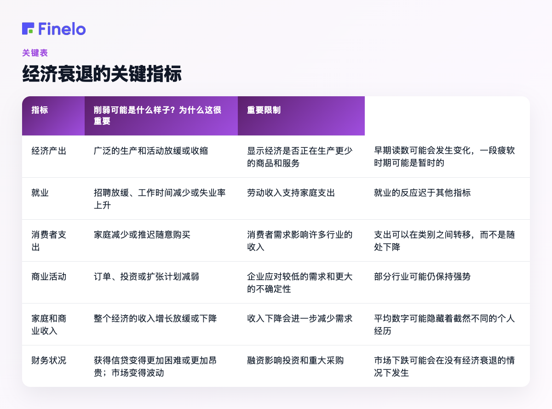The image size is (552, 409).
Task: Select the 经济产出 row label
Action: pyautogui.click(x=49, y=151)
